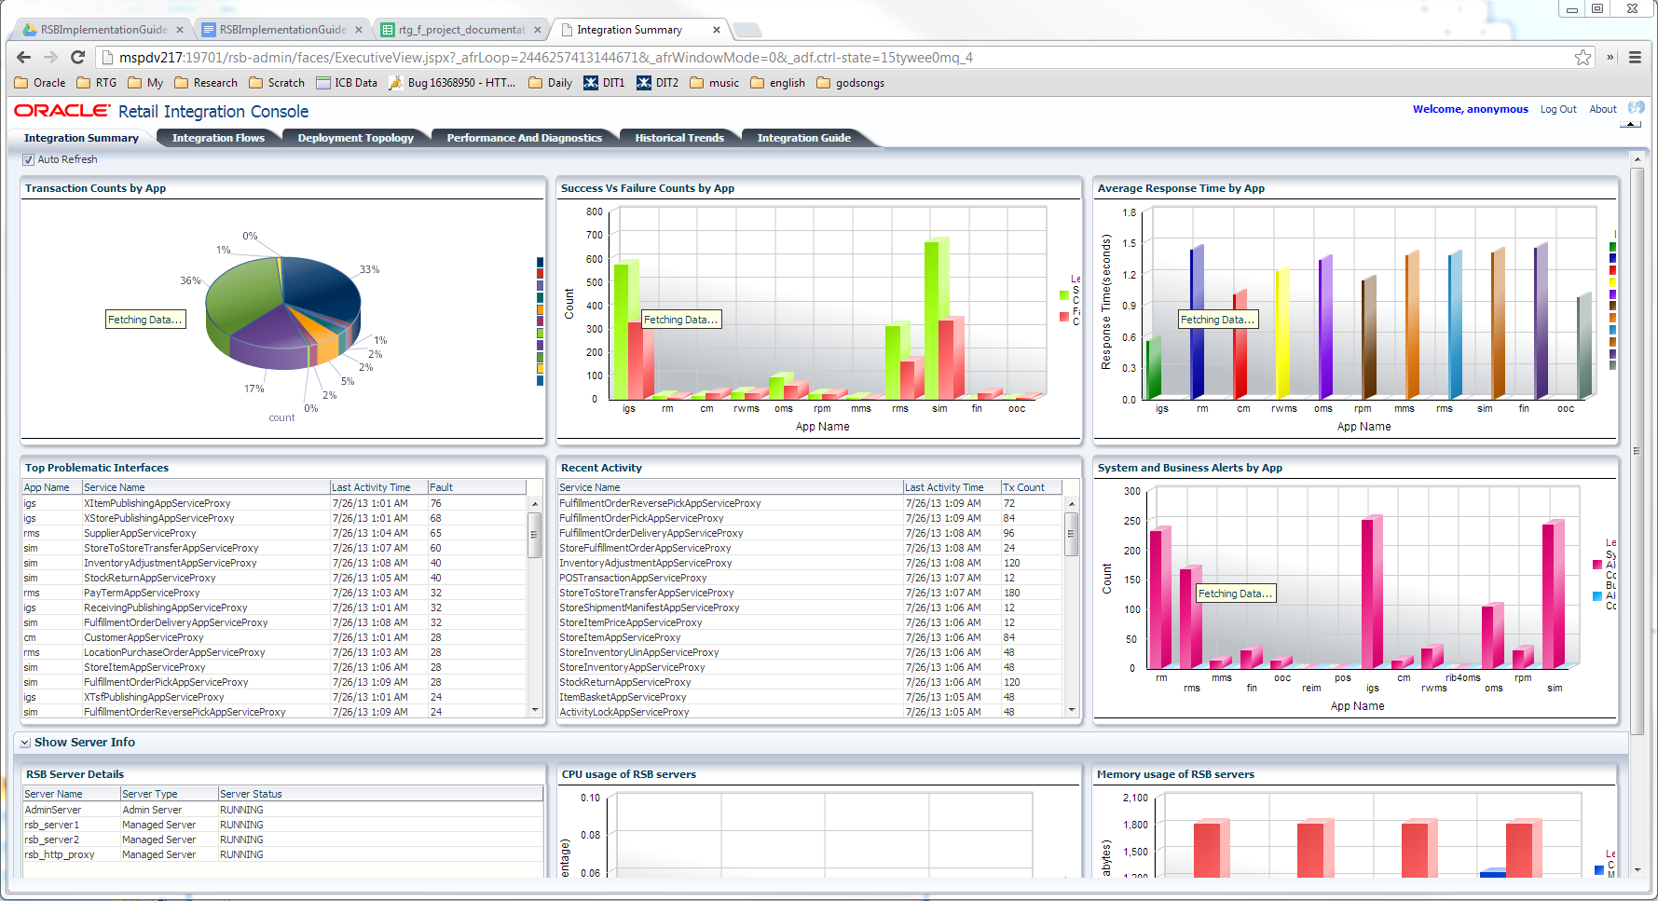Image resolution: width=1658 pixels, height=901 pixels.
Task: Select the Integration Summary console tab
Action: click(81, 138)
